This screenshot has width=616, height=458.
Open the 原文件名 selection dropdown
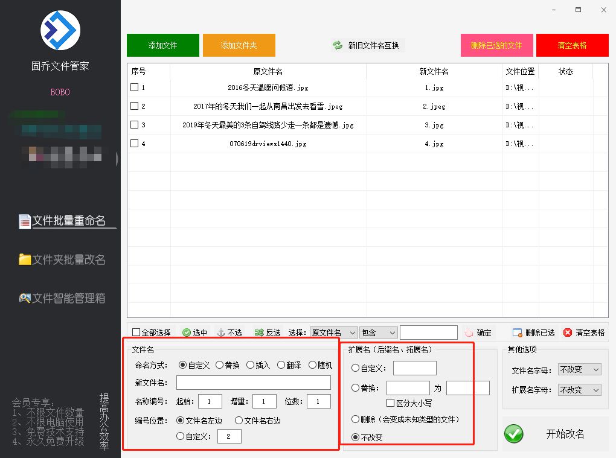click(x=334, y=332)
